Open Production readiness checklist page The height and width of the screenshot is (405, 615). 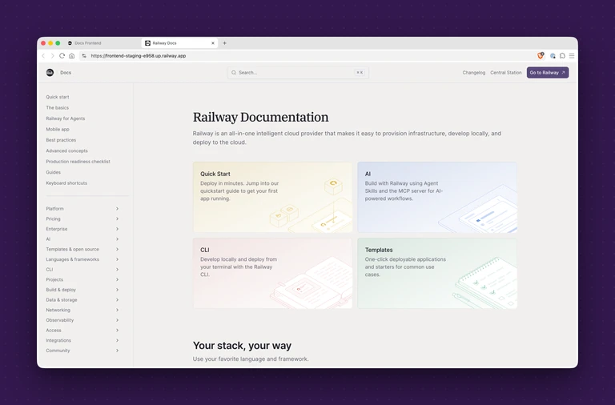click(x=78, y=162)
